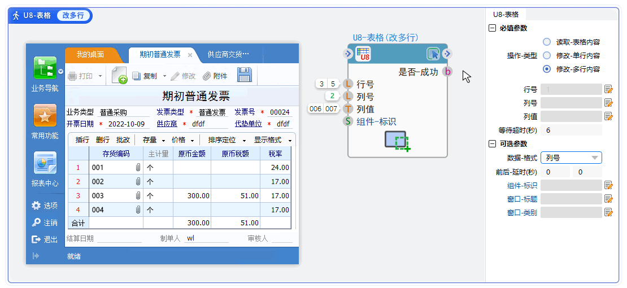Viewport: 627px width, 288px height.
Task: Click the 复制 copy icon
Action: [136, 76]
